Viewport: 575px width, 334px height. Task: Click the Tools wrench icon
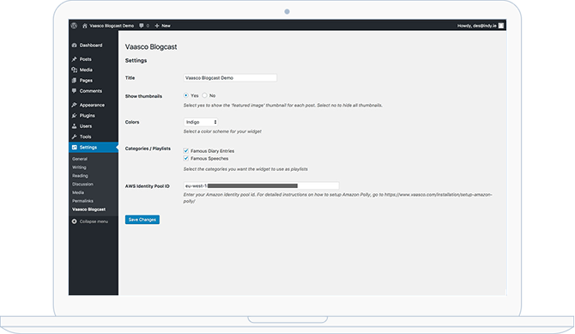(x=75, y=137)
